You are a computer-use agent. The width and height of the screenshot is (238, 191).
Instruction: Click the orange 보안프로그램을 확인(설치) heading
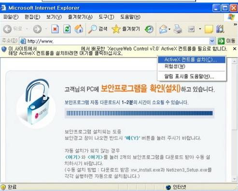click(x=140, y=88)
